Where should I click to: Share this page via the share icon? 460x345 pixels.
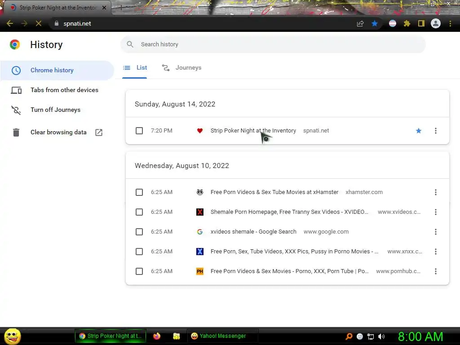click(x=360, y=23)
